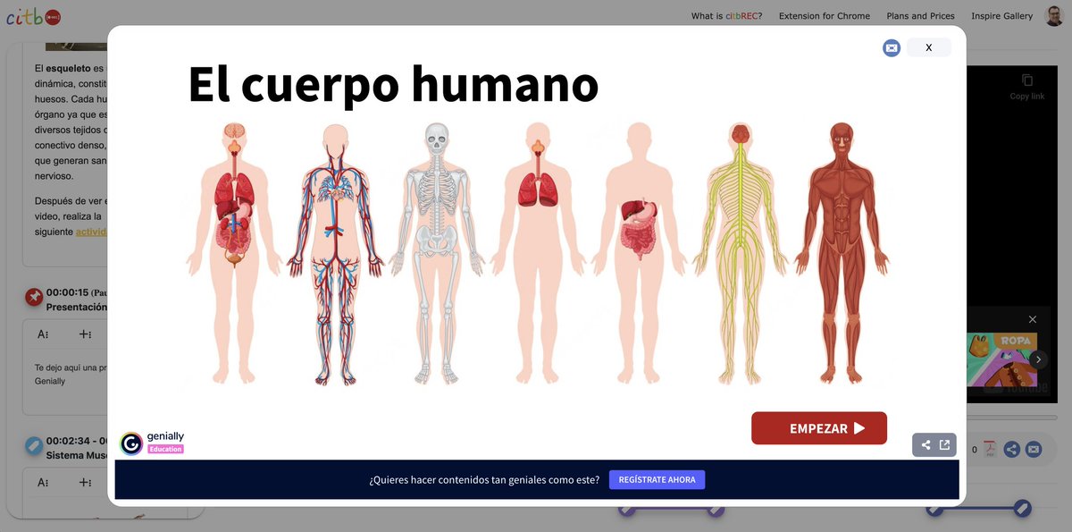Click the 'El cuerpo humano' title
This screenshot has width=1072, height=532.
point(393,85)
